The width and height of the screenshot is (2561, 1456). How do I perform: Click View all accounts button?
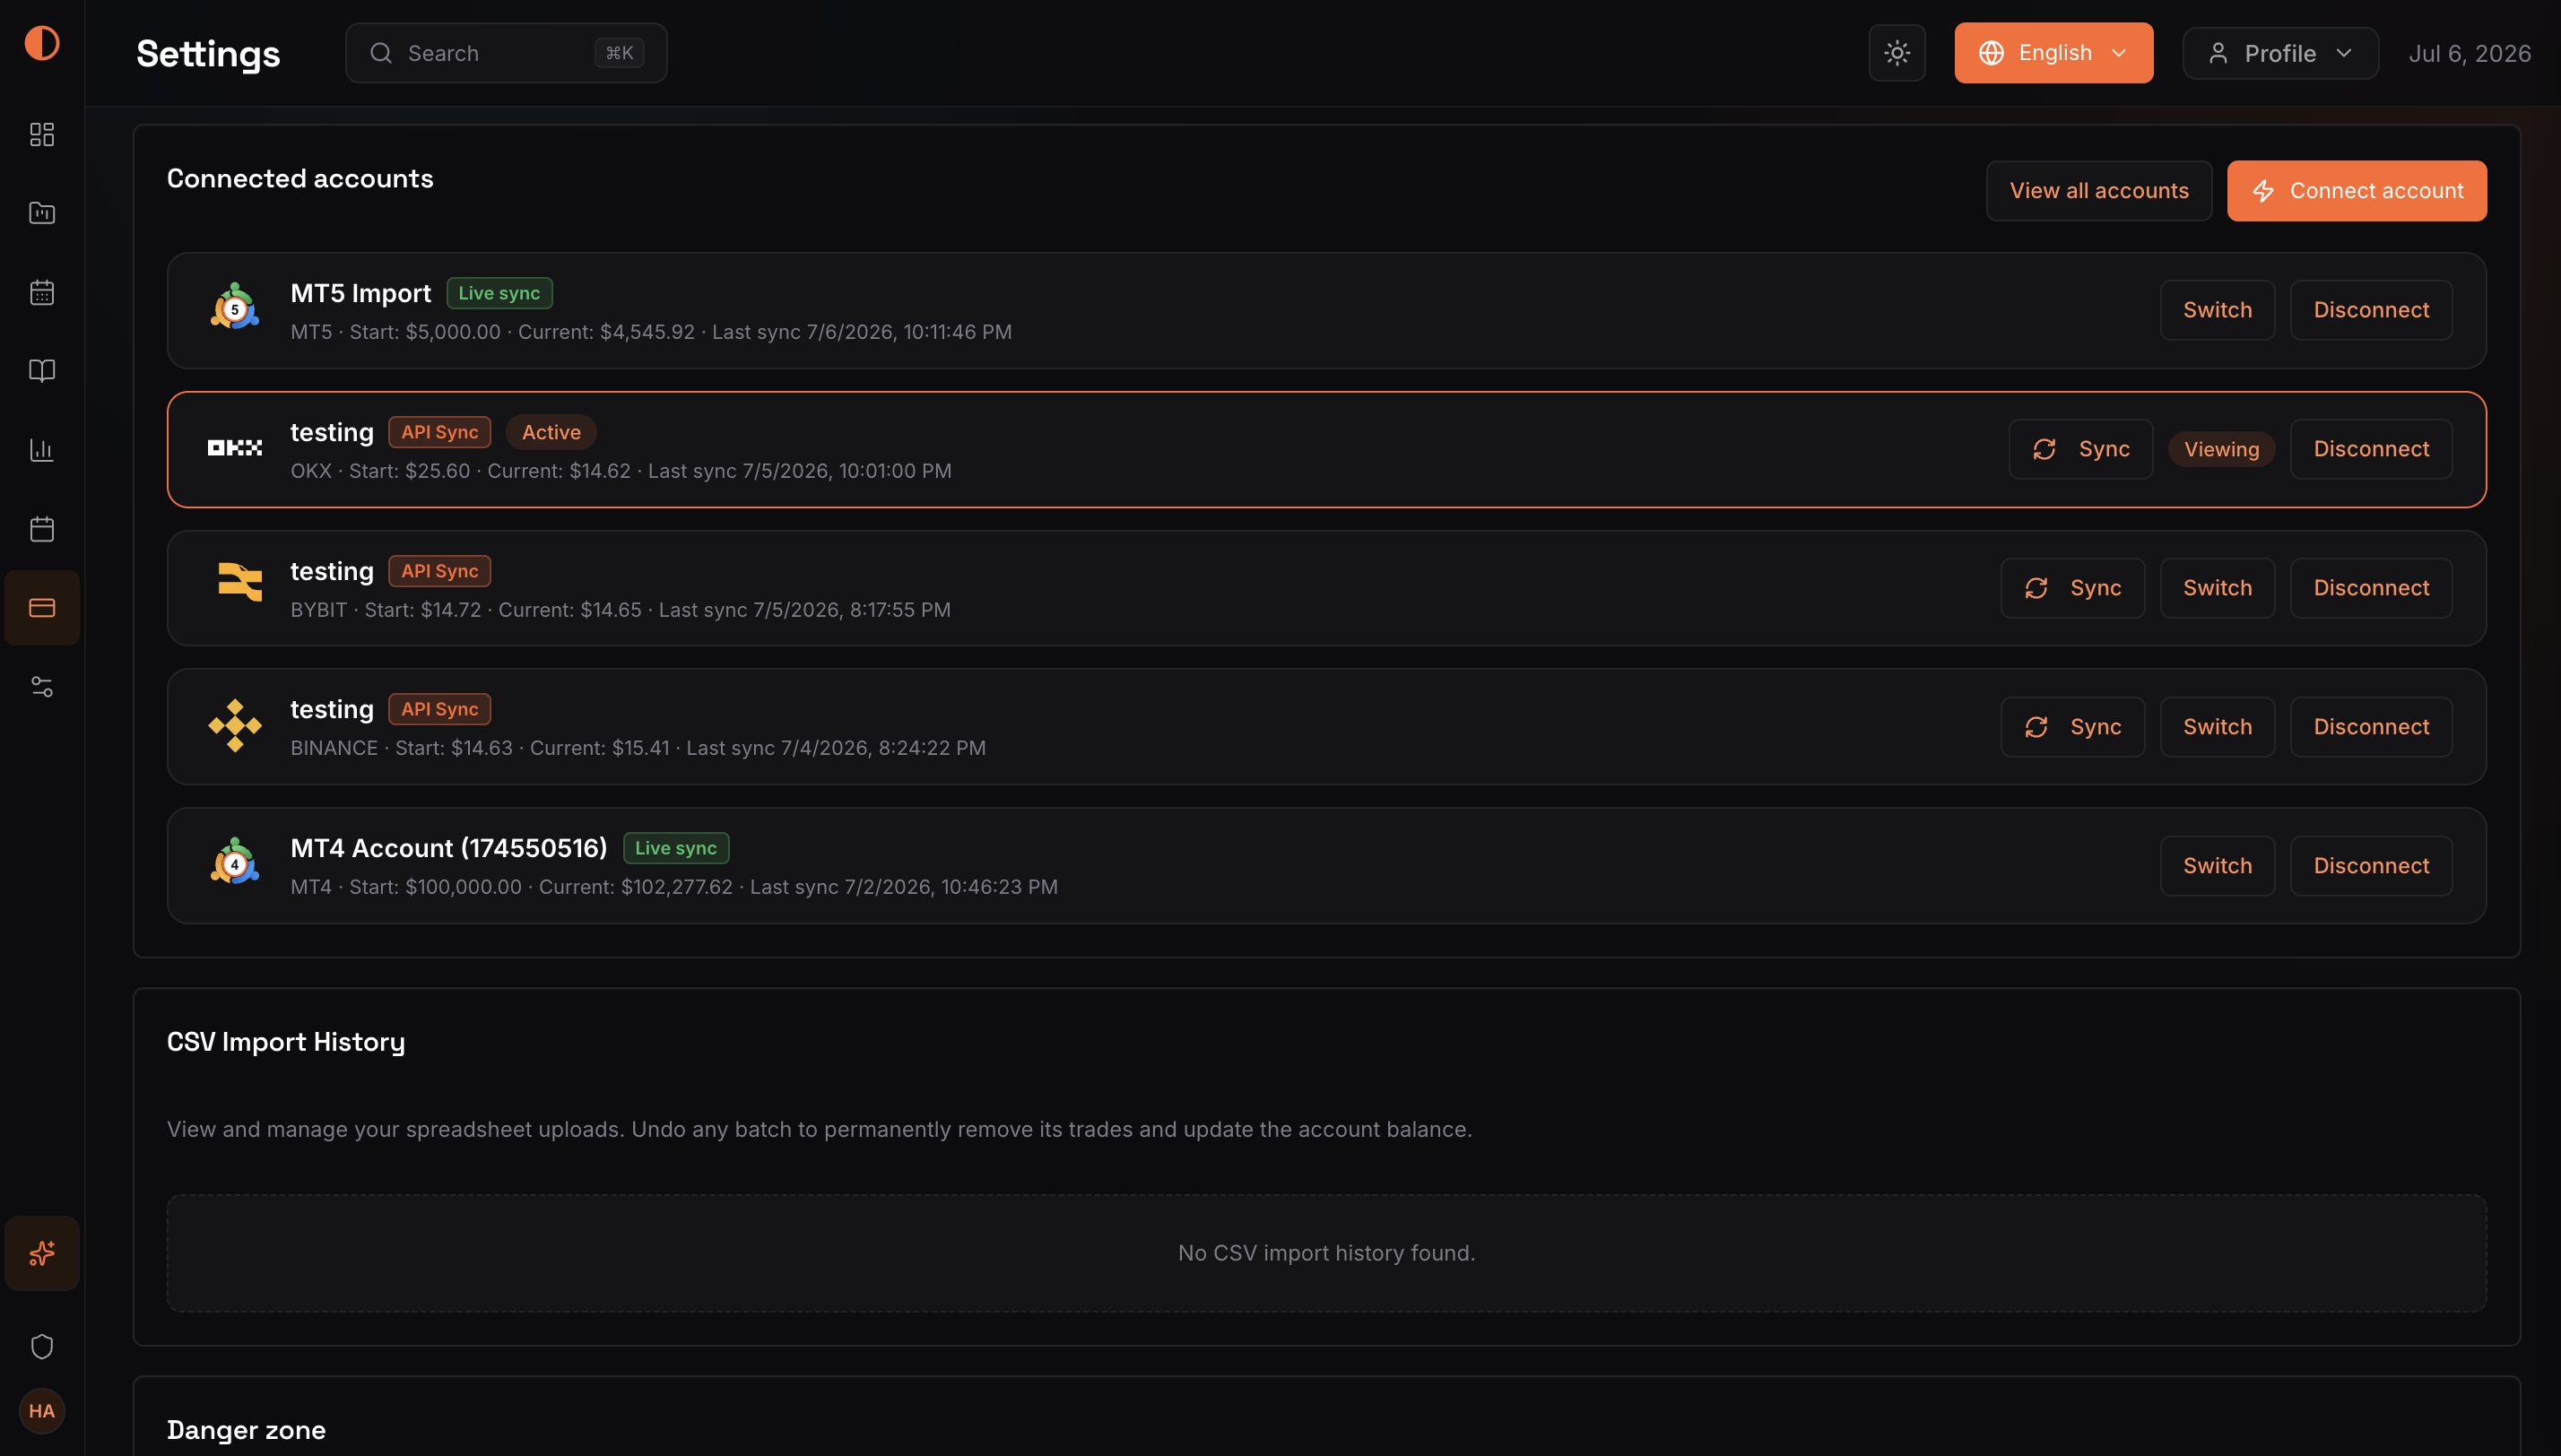(x=2099, y=191)
